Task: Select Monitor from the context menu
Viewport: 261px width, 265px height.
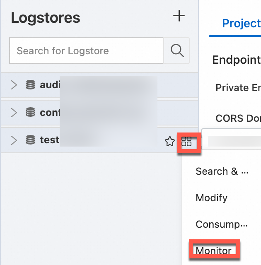Action: tap(213, 251)
